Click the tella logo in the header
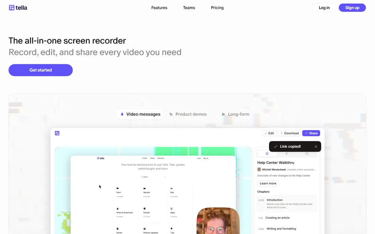375x234 pixels. pyautogui.click(x=18, y=7)
